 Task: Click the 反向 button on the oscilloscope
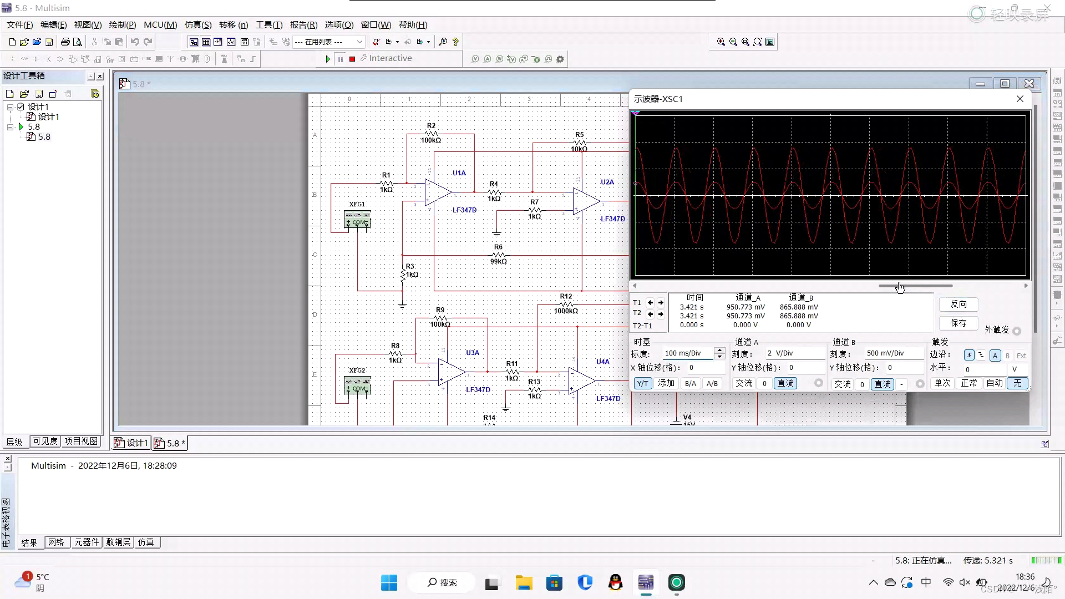pyautogui.click(x=959, y=304)
